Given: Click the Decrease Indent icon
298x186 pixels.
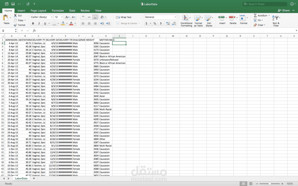Looking at the screenshot, I should pos(102,23).
